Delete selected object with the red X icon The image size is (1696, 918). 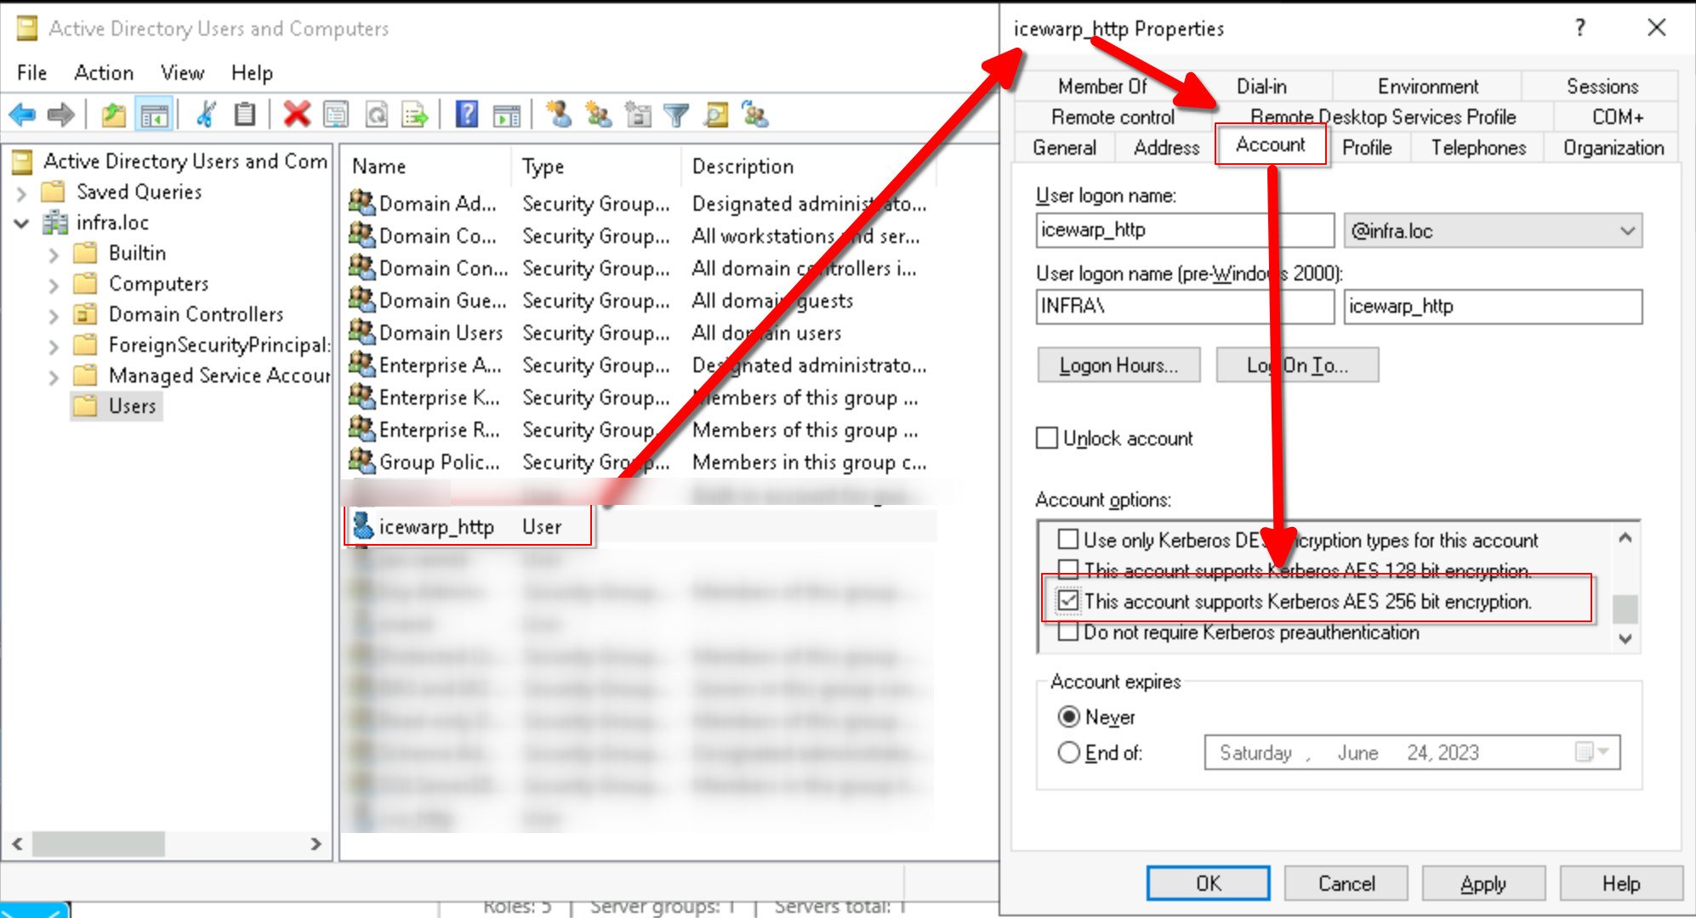pyautogui.click(x=298, y=115)
